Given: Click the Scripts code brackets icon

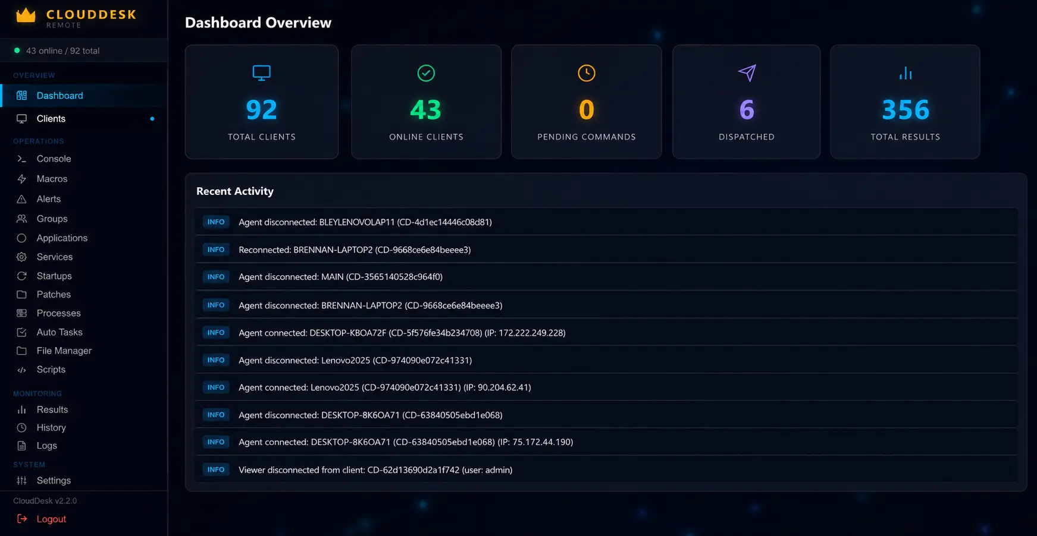Looking at the screenshot, I should [x=22, y=370].
